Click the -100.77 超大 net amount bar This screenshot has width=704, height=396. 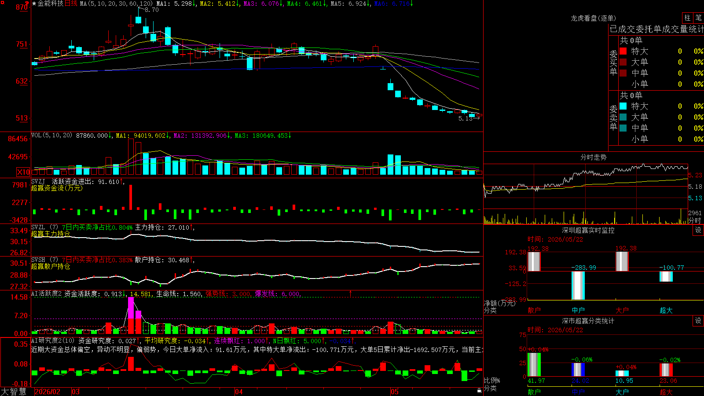coord(666,276)
